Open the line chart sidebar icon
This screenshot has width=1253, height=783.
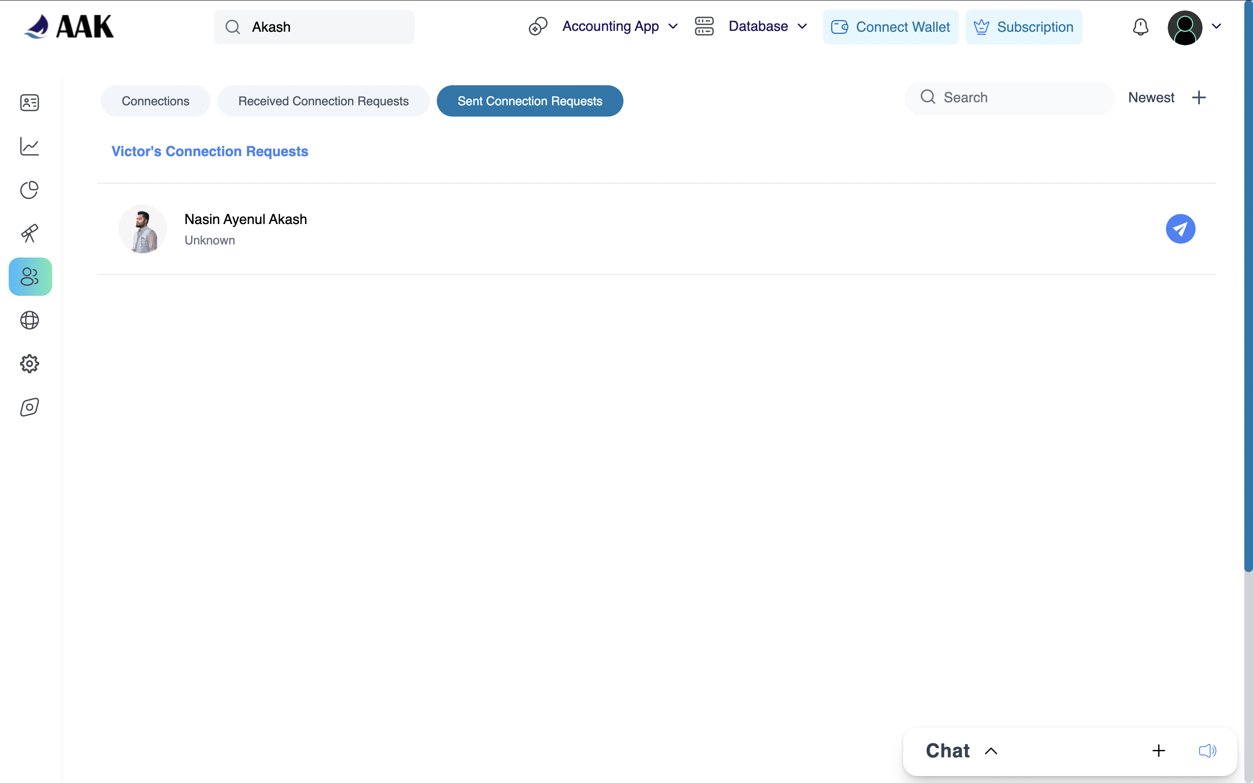[30, 146]
